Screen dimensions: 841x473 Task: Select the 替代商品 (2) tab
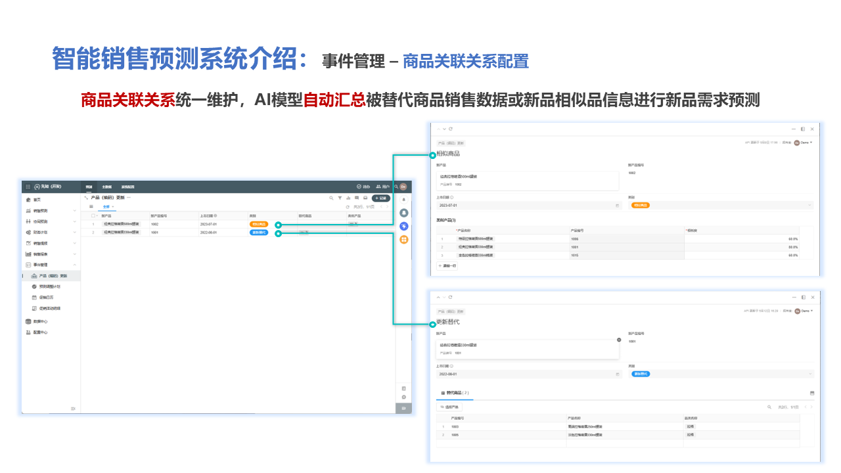click(x=455, y=393)
